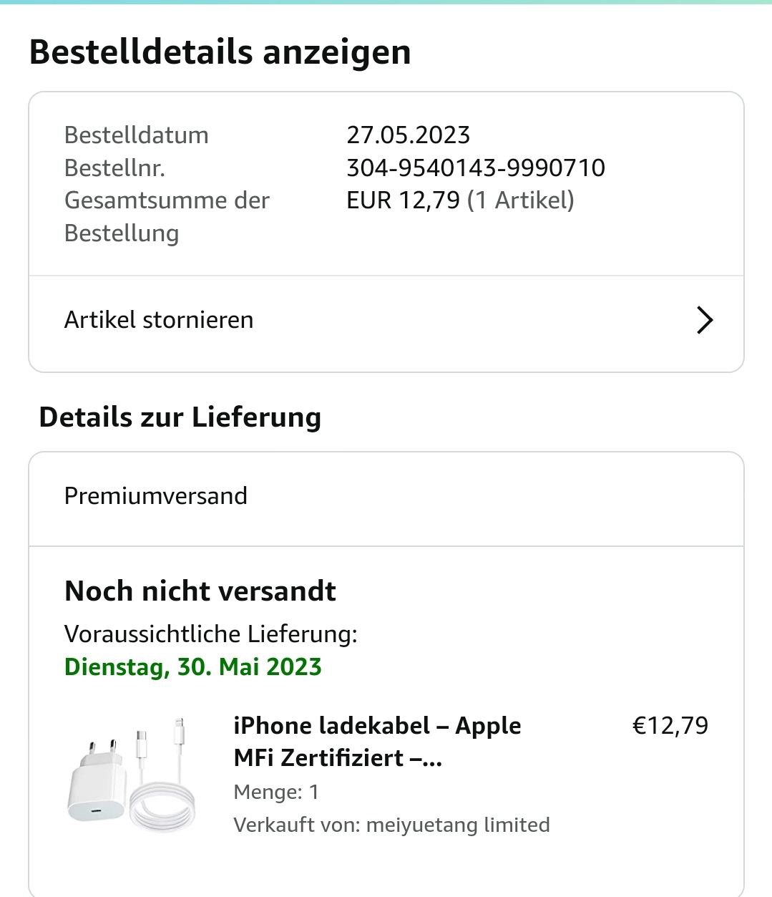The width and height of the screenshot is (772, 897).
Task: Click the Bestelldetails anzeigen page heading
Action: (220, 52)
